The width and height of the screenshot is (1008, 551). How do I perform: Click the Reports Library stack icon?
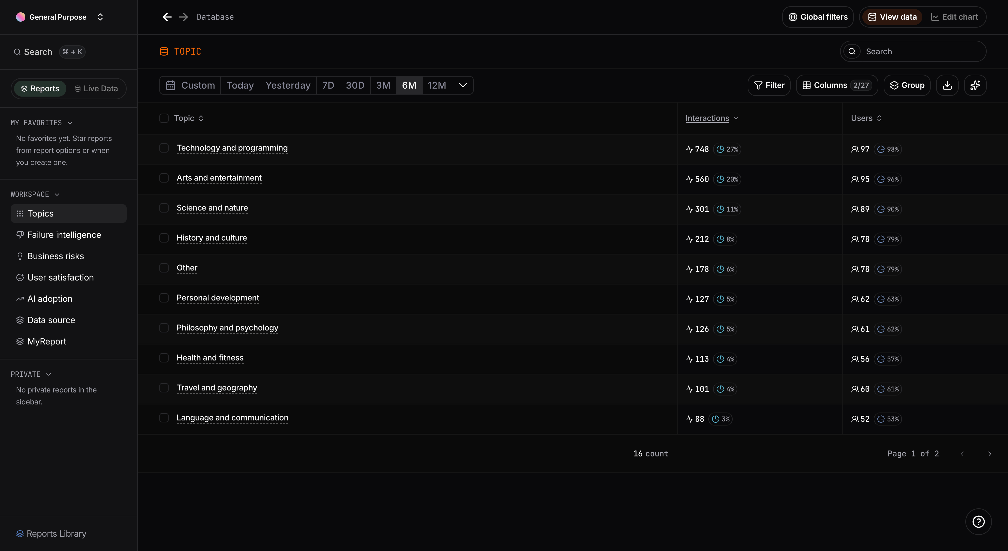[20, 533]
